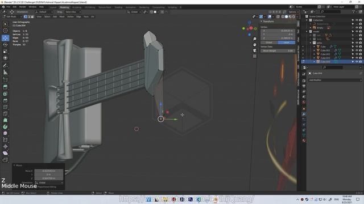
Task: Select the Poly Build tool
Action: pos(5,120)
